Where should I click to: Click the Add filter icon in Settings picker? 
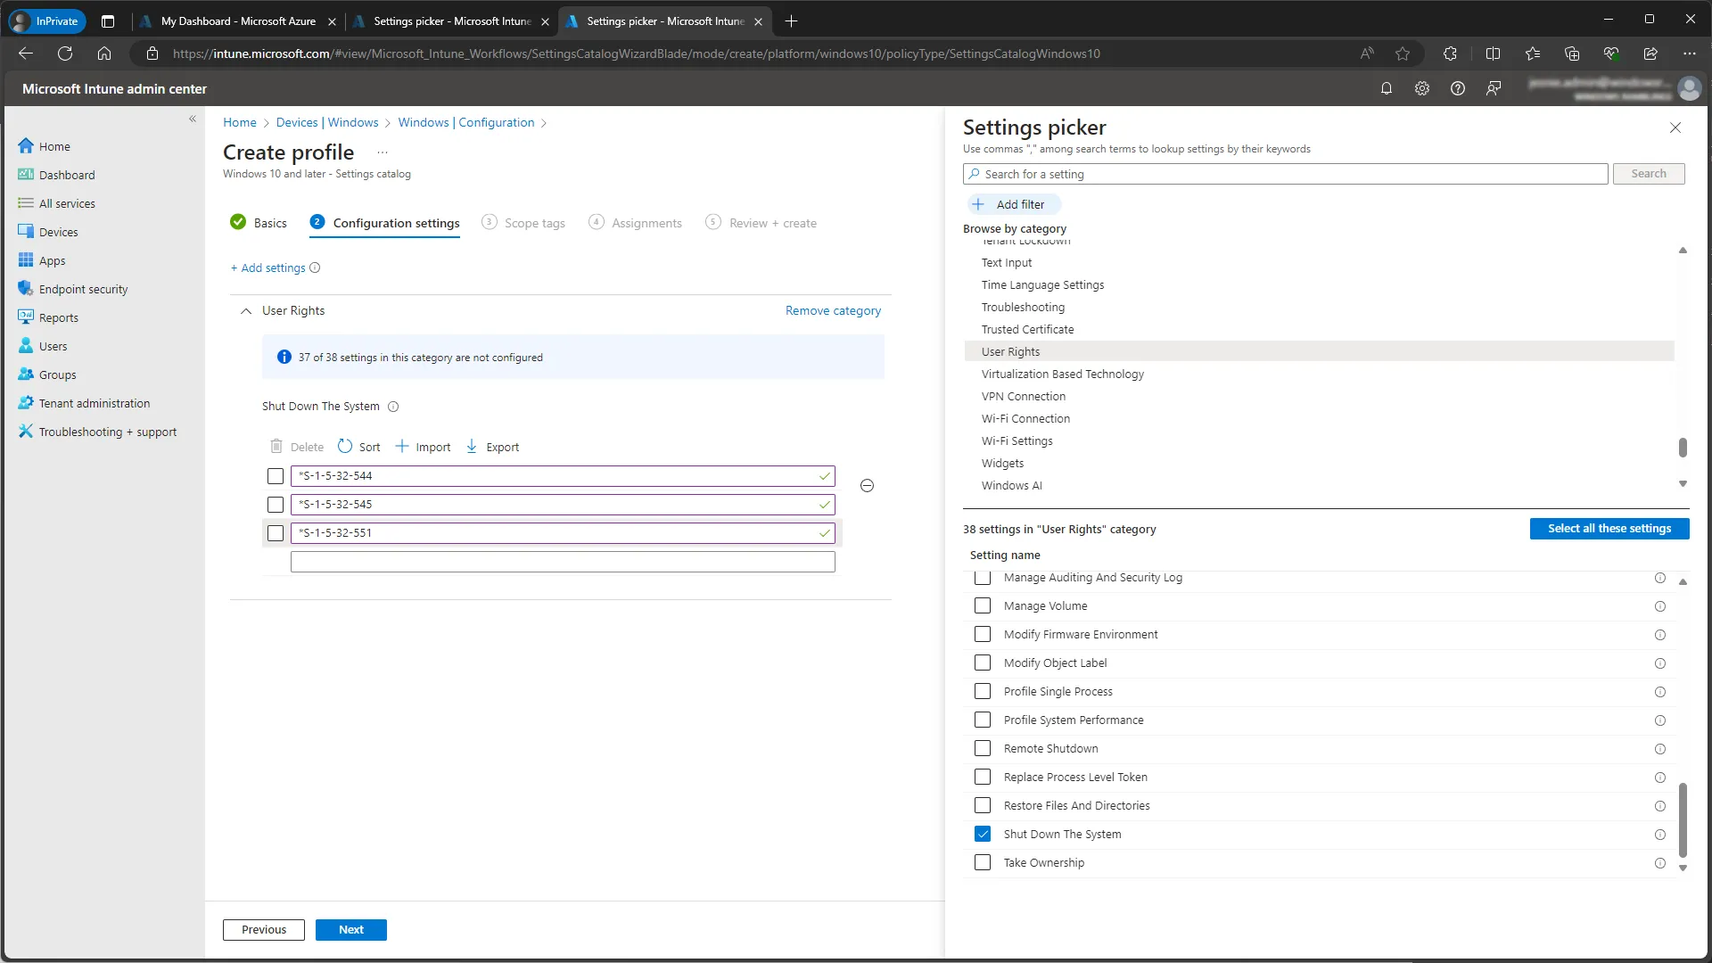tap(979, 204)
